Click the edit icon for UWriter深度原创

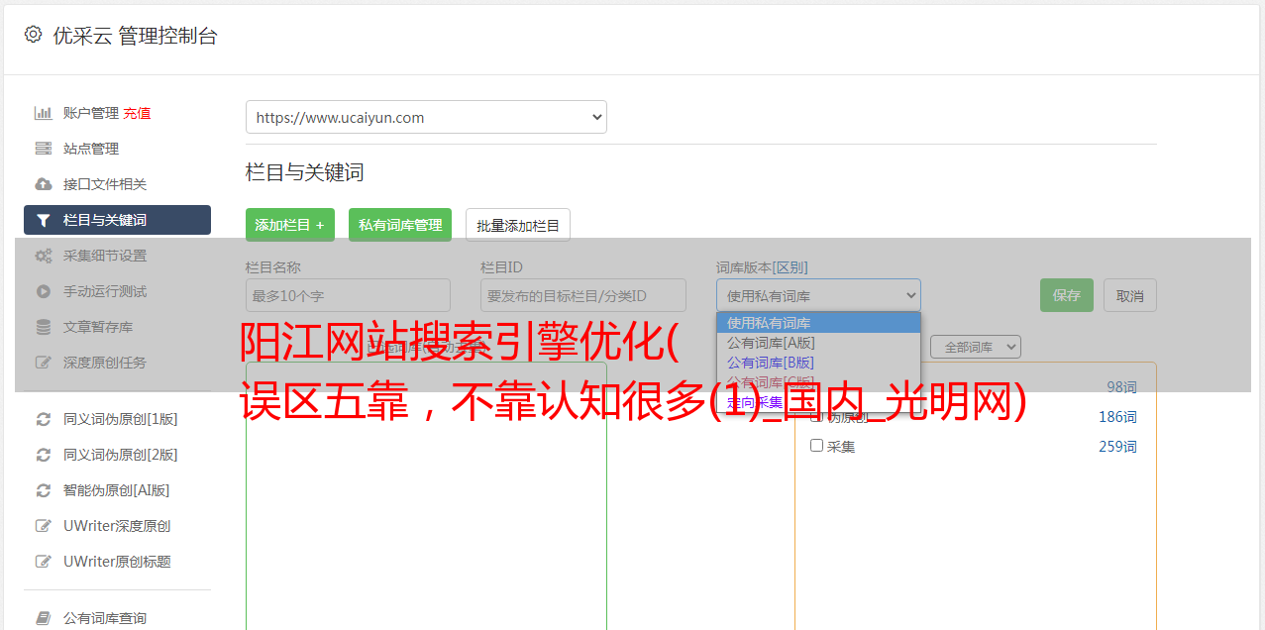click(x=43, y=526)
